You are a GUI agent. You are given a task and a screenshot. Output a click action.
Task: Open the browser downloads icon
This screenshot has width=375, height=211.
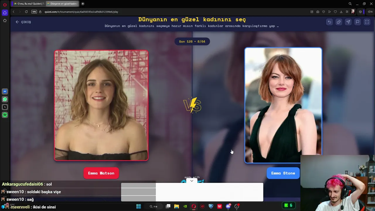click(341, 12)
